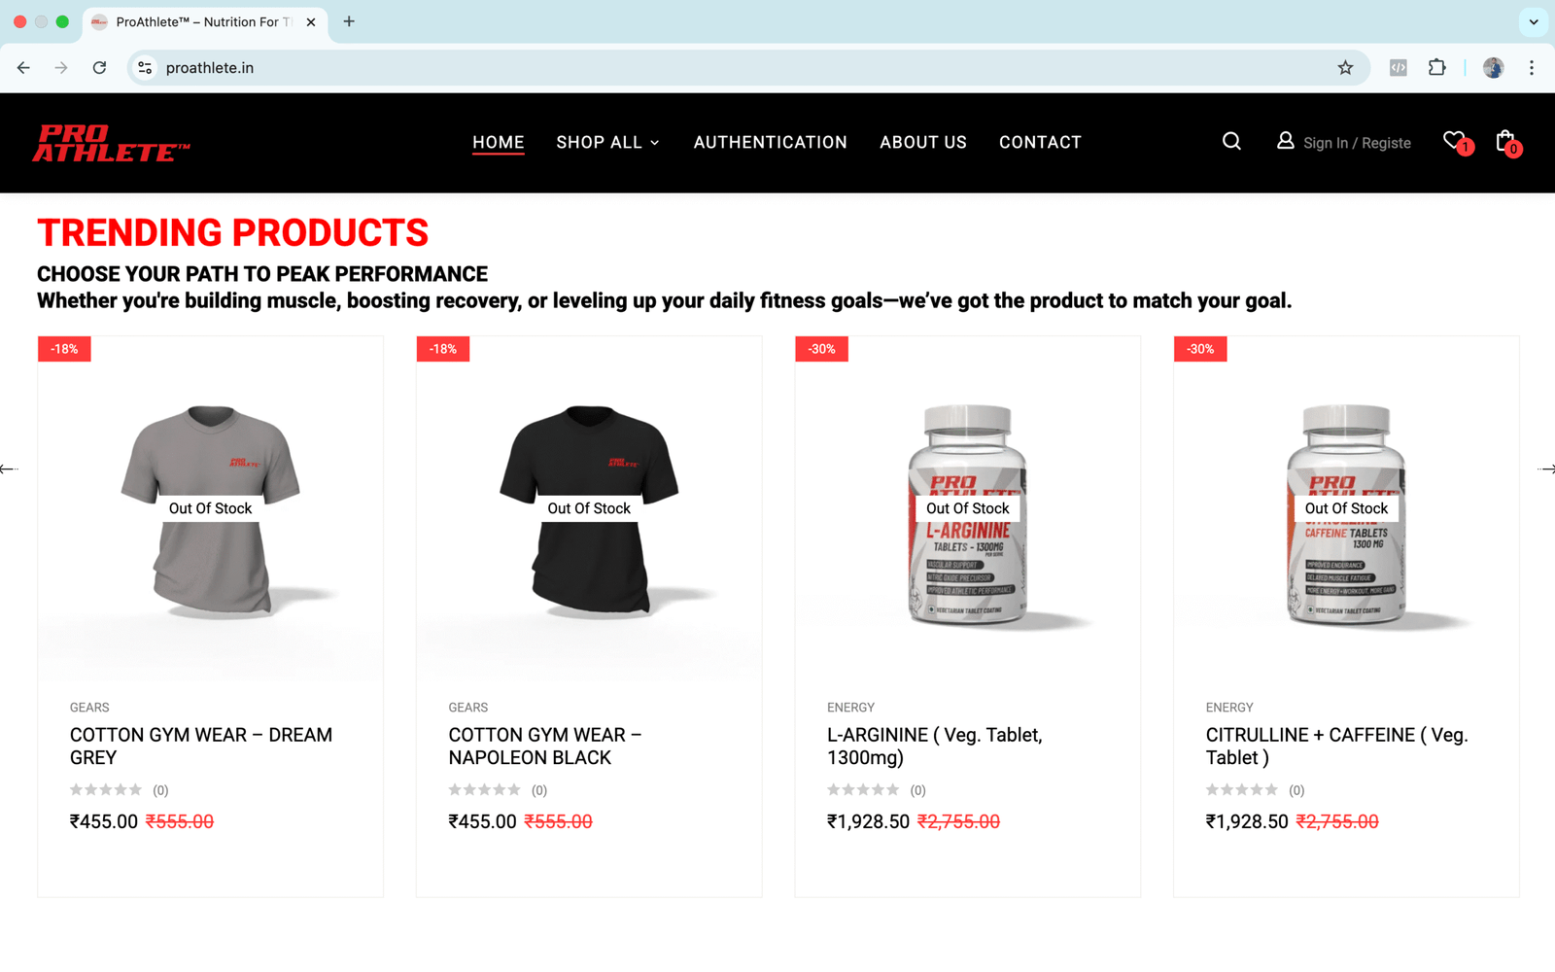This screenshot has height=972, width=1555.
Task: Open the site search magnifier icon
Action: click(x=1231, y=142)
